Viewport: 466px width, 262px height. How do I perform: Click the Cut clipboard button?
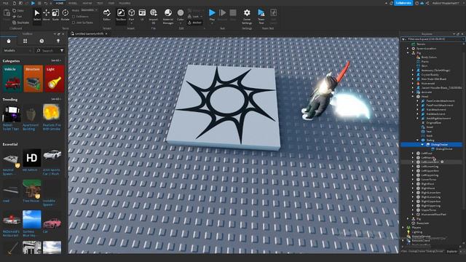[x=17, y=16]
